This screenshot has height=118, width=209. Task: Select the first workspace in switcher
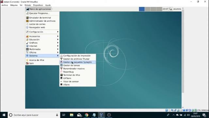tap(142, 9)
